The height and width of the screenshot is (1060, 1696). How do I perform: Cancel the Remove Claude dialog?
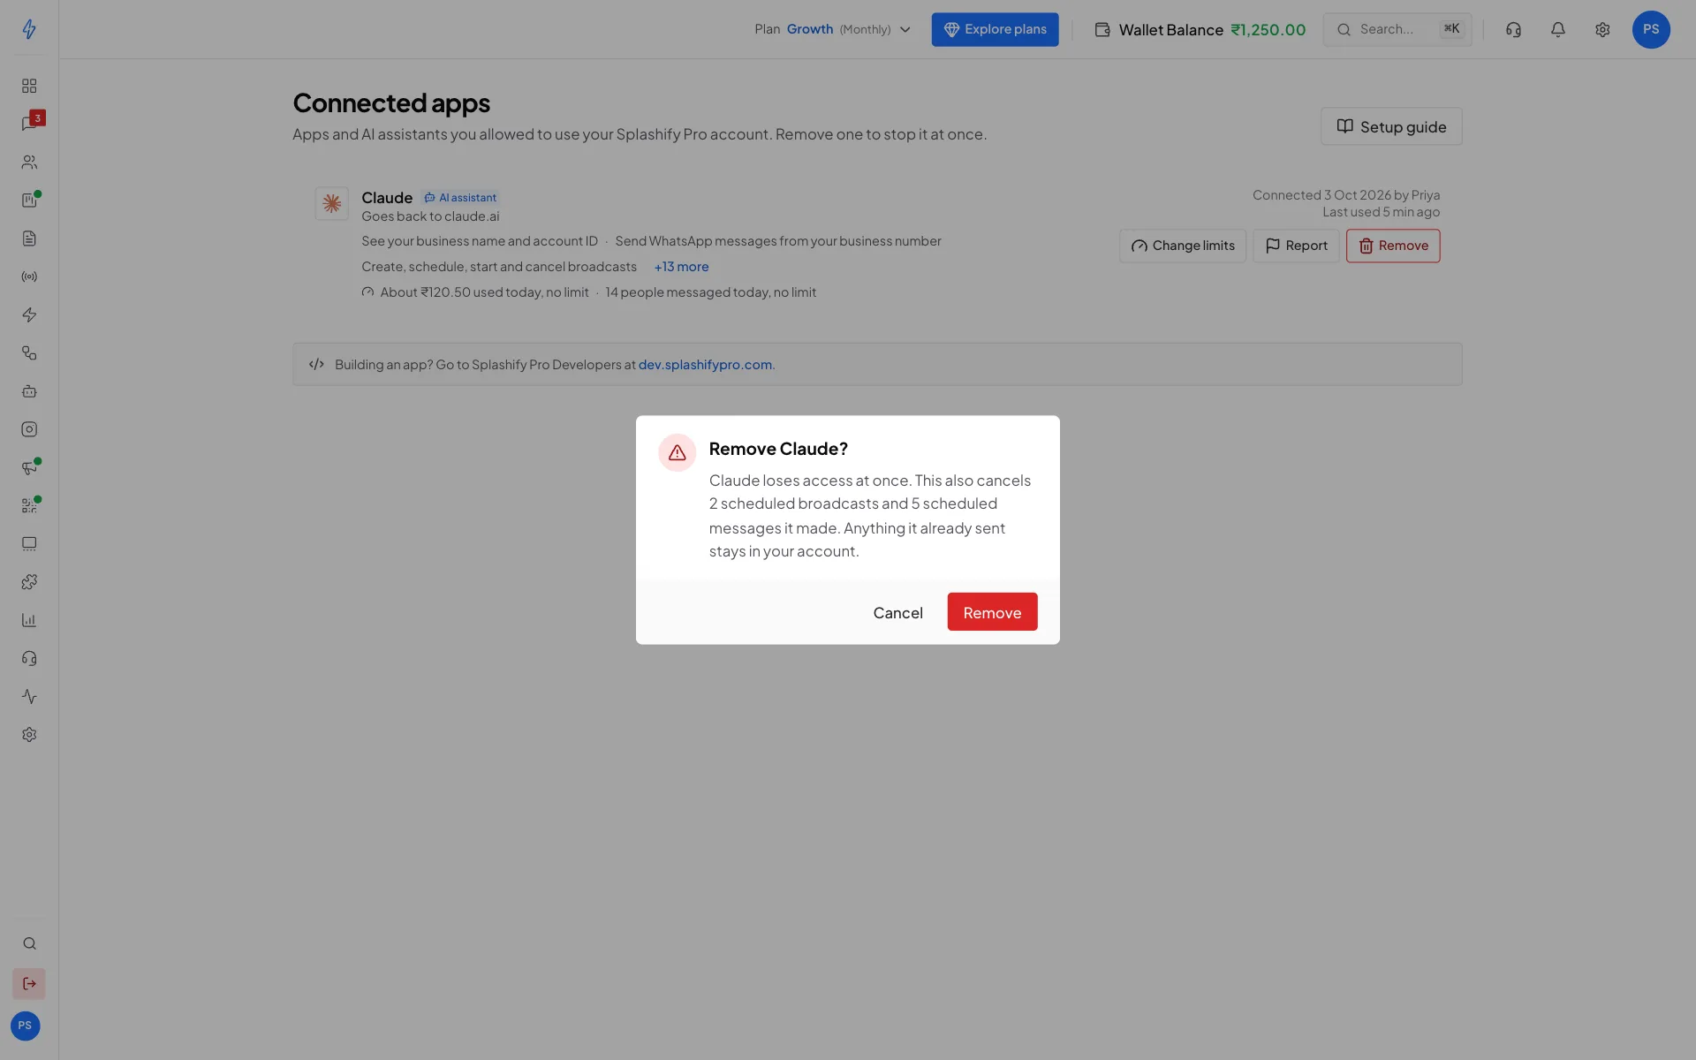[897, 612]
